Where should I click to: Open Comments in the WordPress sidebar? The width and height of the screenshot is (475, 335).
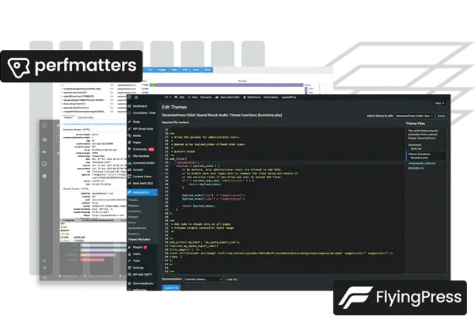click(141, 148)
